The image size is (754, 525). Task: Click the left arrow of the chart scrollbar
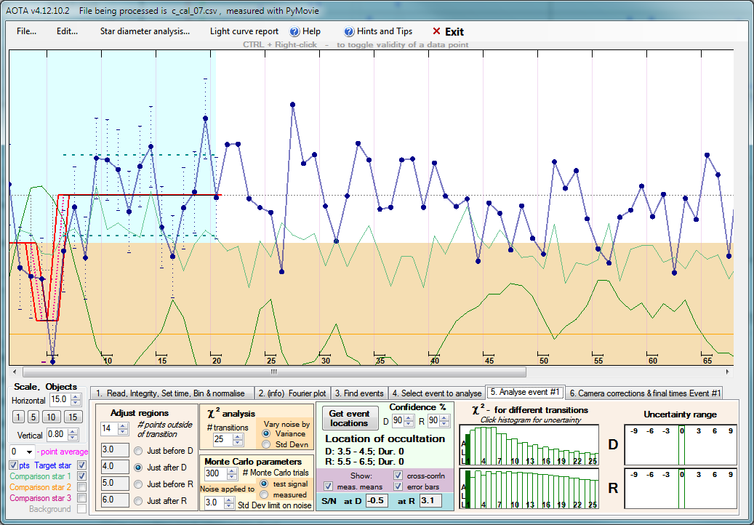15,372
